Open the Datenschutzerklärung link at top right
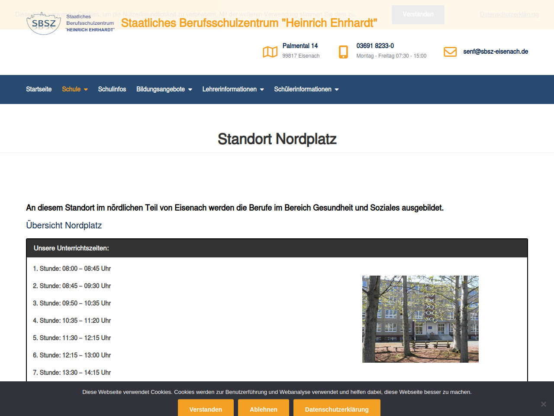Viewport: 554px width, 416px height. click(509, 14)
